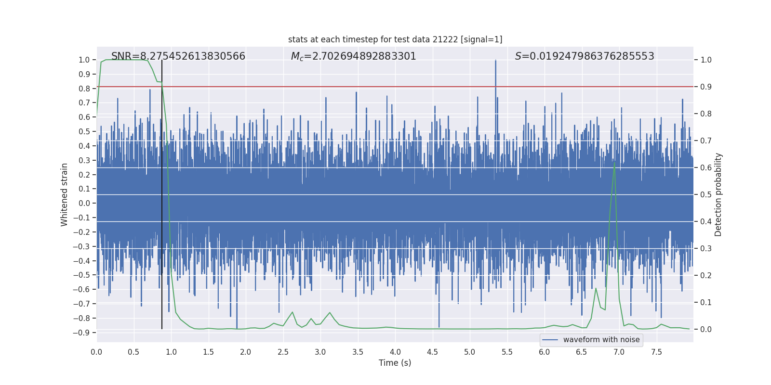This screenshot has width=771, height=385.
Task: Click the 'Time (s)' x-axis label
Action: click(395, 363)
